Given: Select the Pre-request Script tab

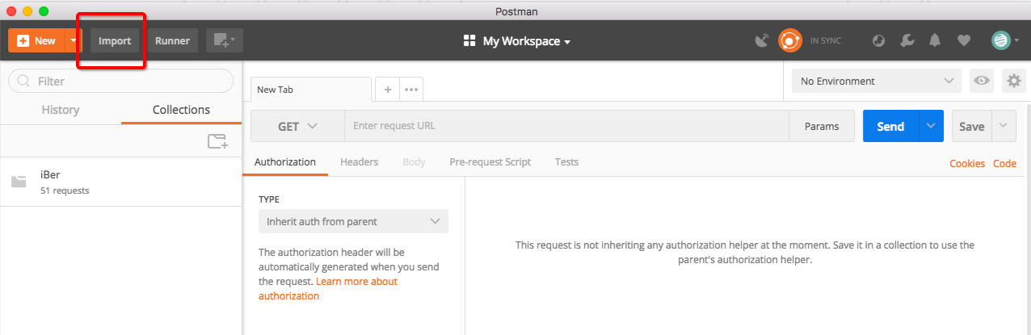Looking at the screenshot, I should pos(490,161).
